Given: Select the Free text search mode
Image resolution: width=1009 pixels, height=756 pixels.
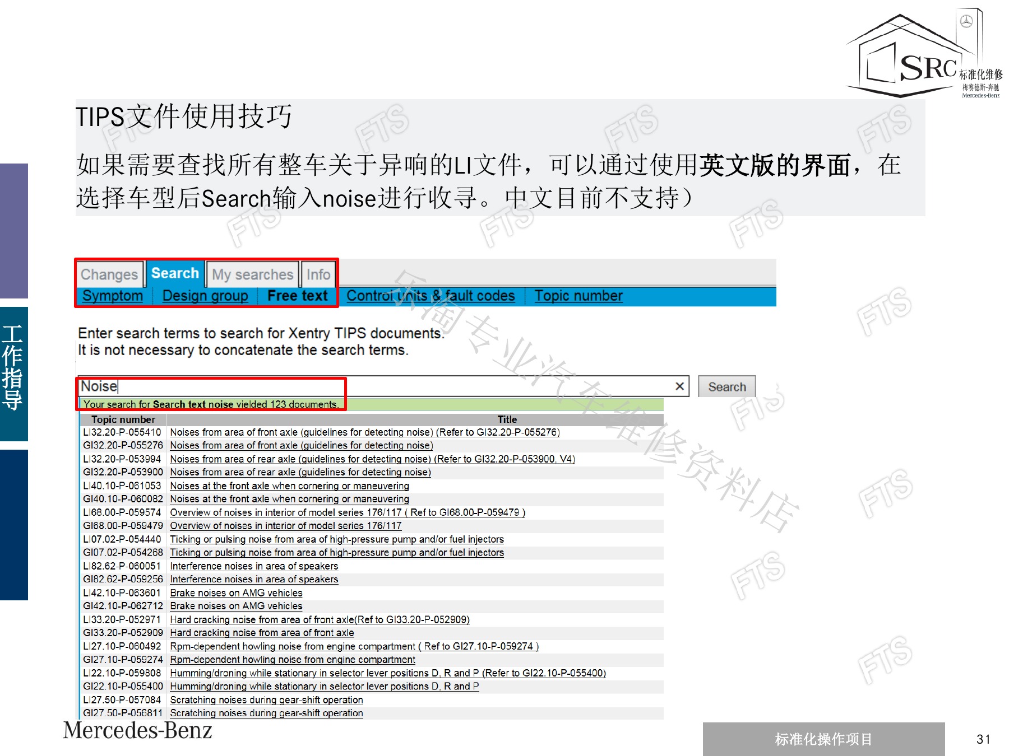Looking at the screenshot, I should [298, 296].
